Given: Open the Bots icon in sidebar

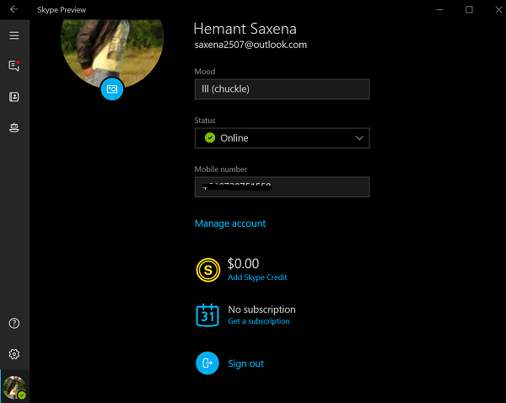Looking at the screenshot, I should pyautogui.click(x=14, y=128).
